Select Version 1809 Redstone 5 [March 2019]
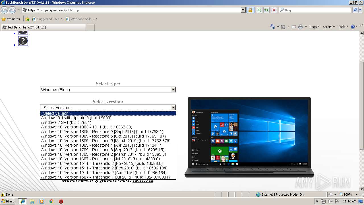 (108, 141)
